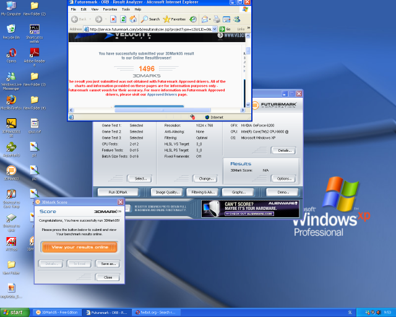
Task: Open the cpuz.cvf file icon
Action: click(35, 126)
